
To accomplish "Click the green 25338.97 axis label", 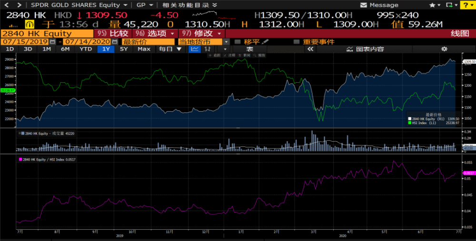I will tap(8, 90).
